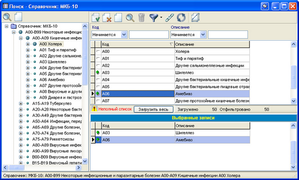
Task: Collapse the A00-B99 tree node
Action: [14, 32]
